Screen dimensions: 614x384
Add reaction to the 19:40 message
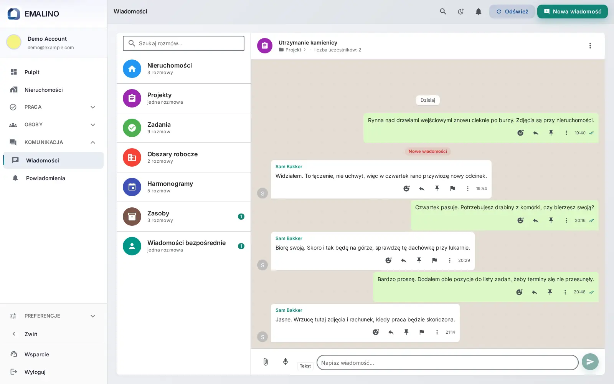(x=520, y=133)
